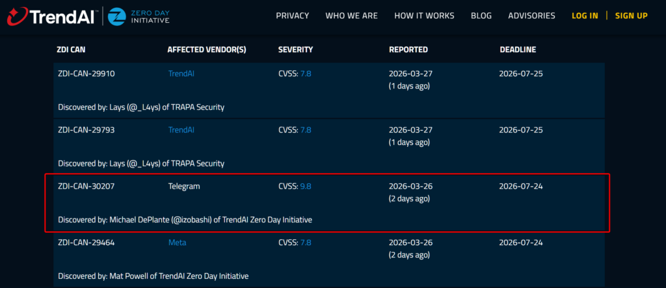Open the Privacy menu item
Screen dimensions: 666x288
(293, 16)
